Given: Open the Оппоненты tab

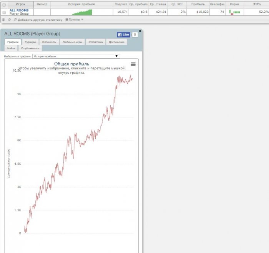Looking at the screenshot, I should 49,42.
